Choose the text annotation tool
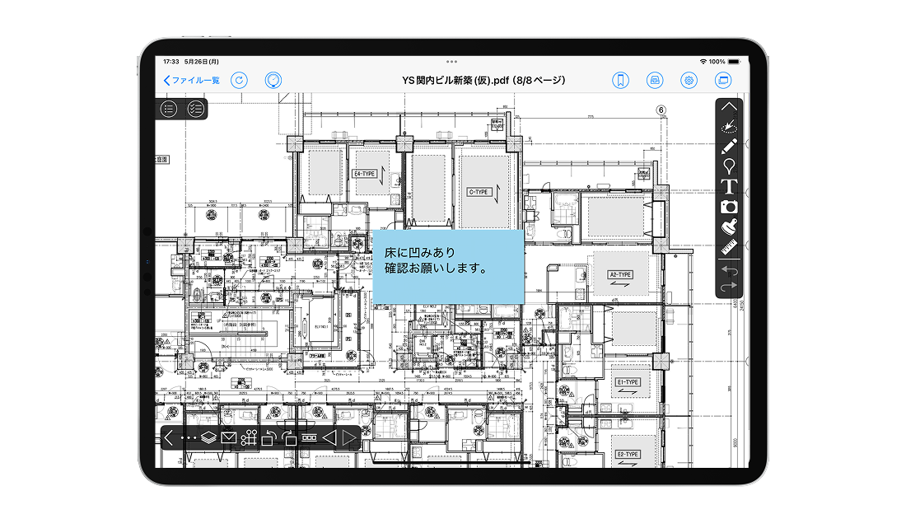Viewport: 906px width, 528px height. (x=729, y=186)
